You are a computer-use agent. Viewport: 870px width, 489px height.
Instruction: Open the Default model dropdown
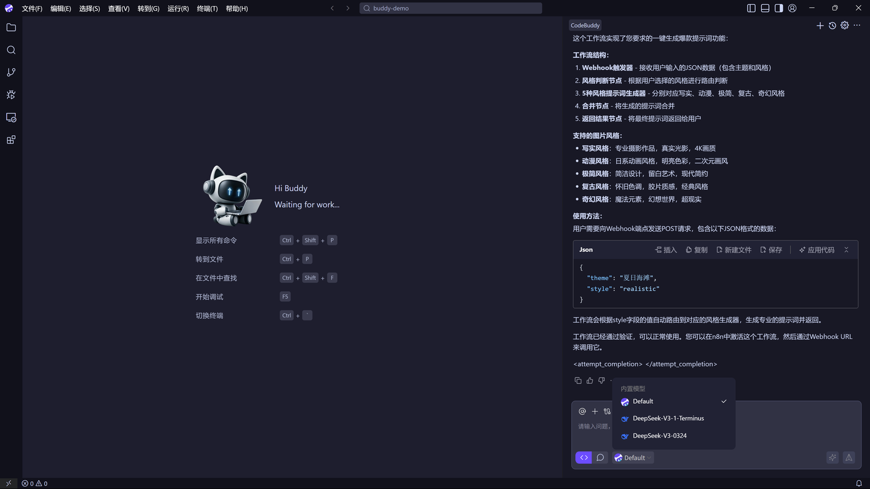(x=633, y=458)
